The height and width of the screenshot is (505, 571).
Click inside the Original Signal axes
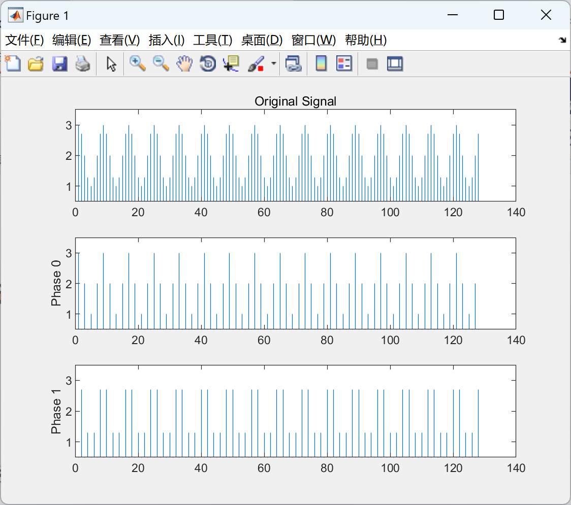(x=295, y=155)
